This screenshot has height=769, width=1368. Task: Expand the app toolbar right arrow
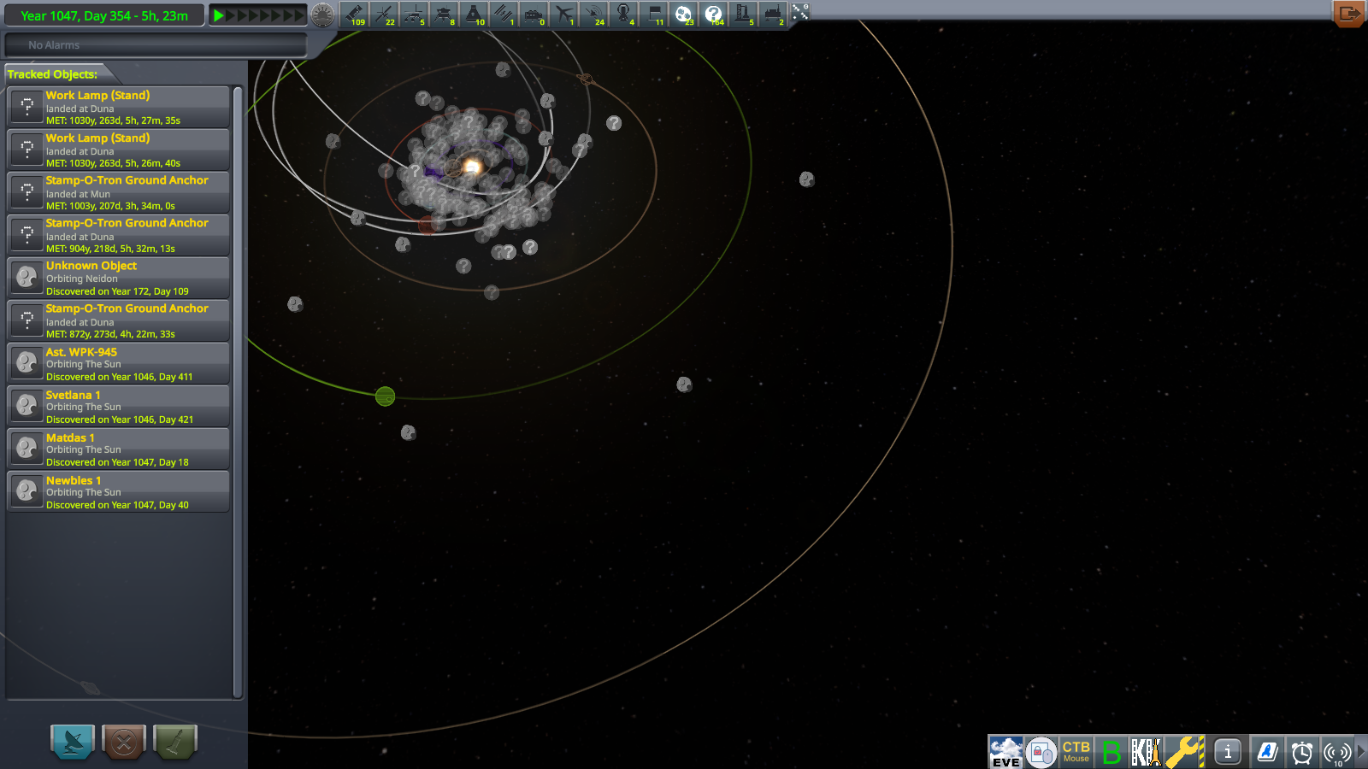tap(1361, 752)
